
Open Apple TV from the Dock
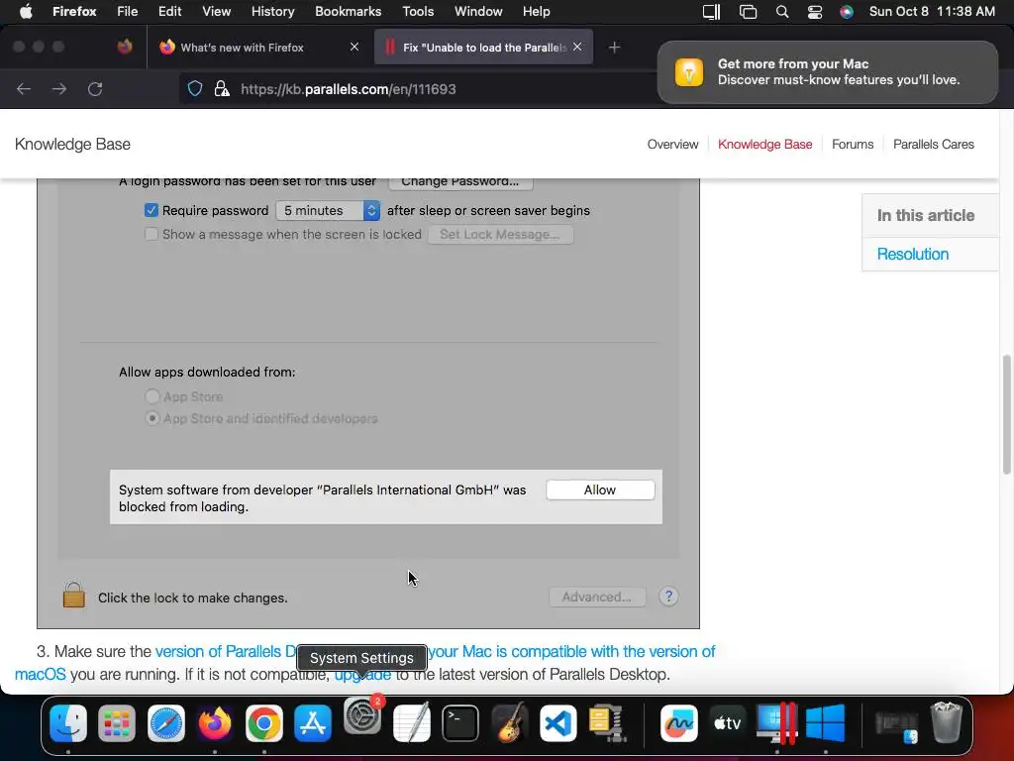[728, 722]
